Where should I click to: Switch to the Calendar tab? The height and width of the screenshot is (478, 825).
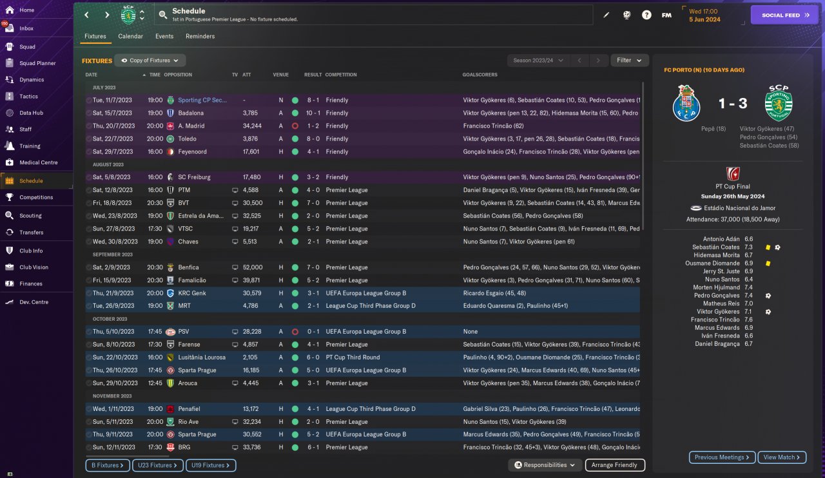tap(130, 37)
